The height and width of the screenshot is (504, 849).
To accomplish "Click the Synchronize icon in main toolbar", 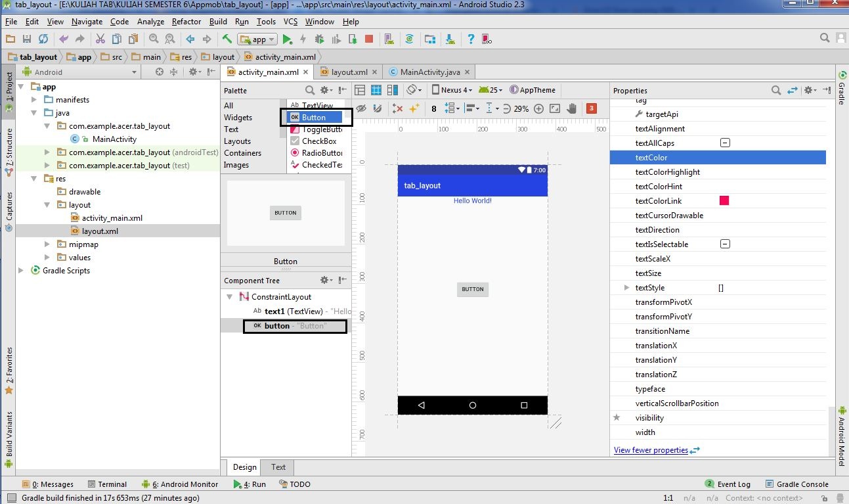I will (43, 39).
